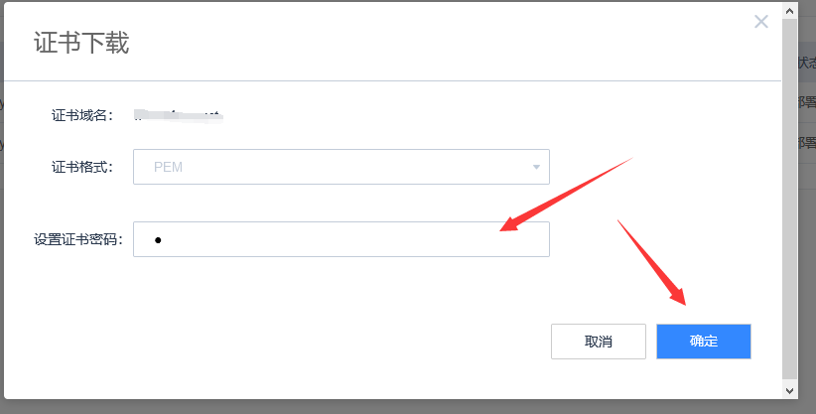Image resolution: width=816 pixels, height=414 pixels.
Task: Click the lower 部署 link behind the dialog
Action: point(807,142)
